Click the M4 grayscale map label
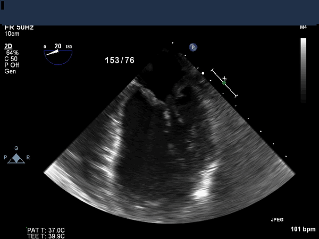The image size is (319, 239). [303, 27]
